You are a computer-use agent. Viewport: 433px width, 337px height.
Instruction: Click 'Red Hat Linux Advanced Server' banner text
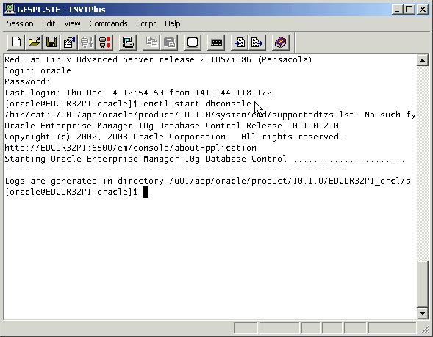pyautogui.click(x=158, y=59)
